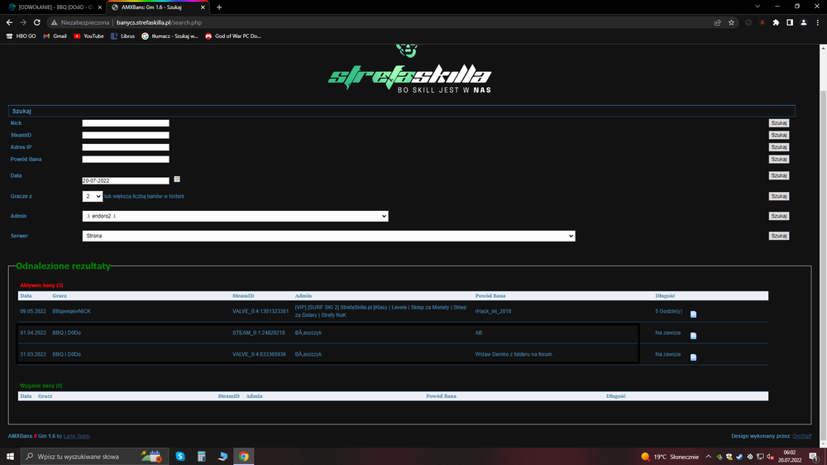The width and height of the screenshot is (827, 465).
Task: Open the Serwer dropdown showing Strona
Action: click(x=328, y=236)
